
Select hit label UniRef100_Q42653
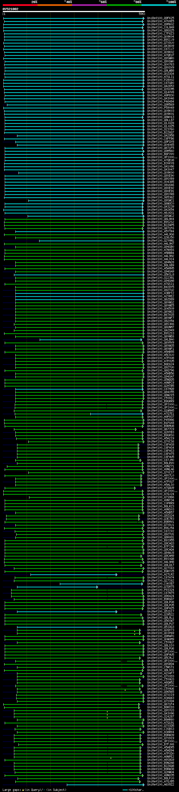click(x=160, y=86)
